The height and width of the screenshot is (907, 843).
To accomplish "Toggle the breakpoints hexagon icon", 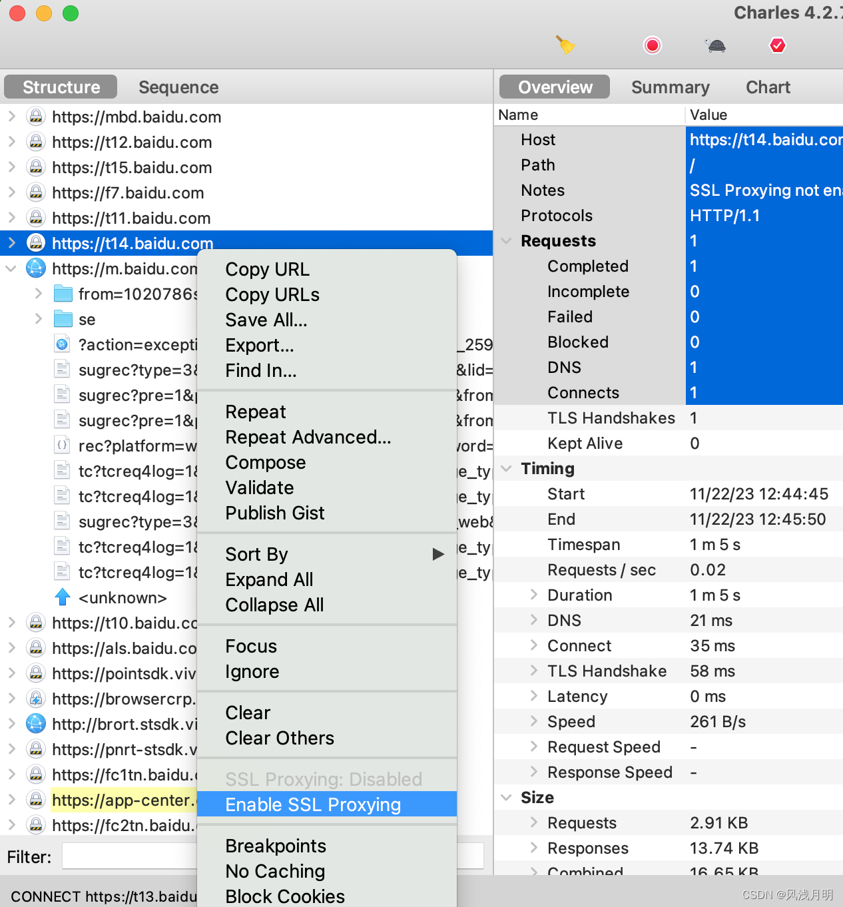I will click(x=778, y=45).
